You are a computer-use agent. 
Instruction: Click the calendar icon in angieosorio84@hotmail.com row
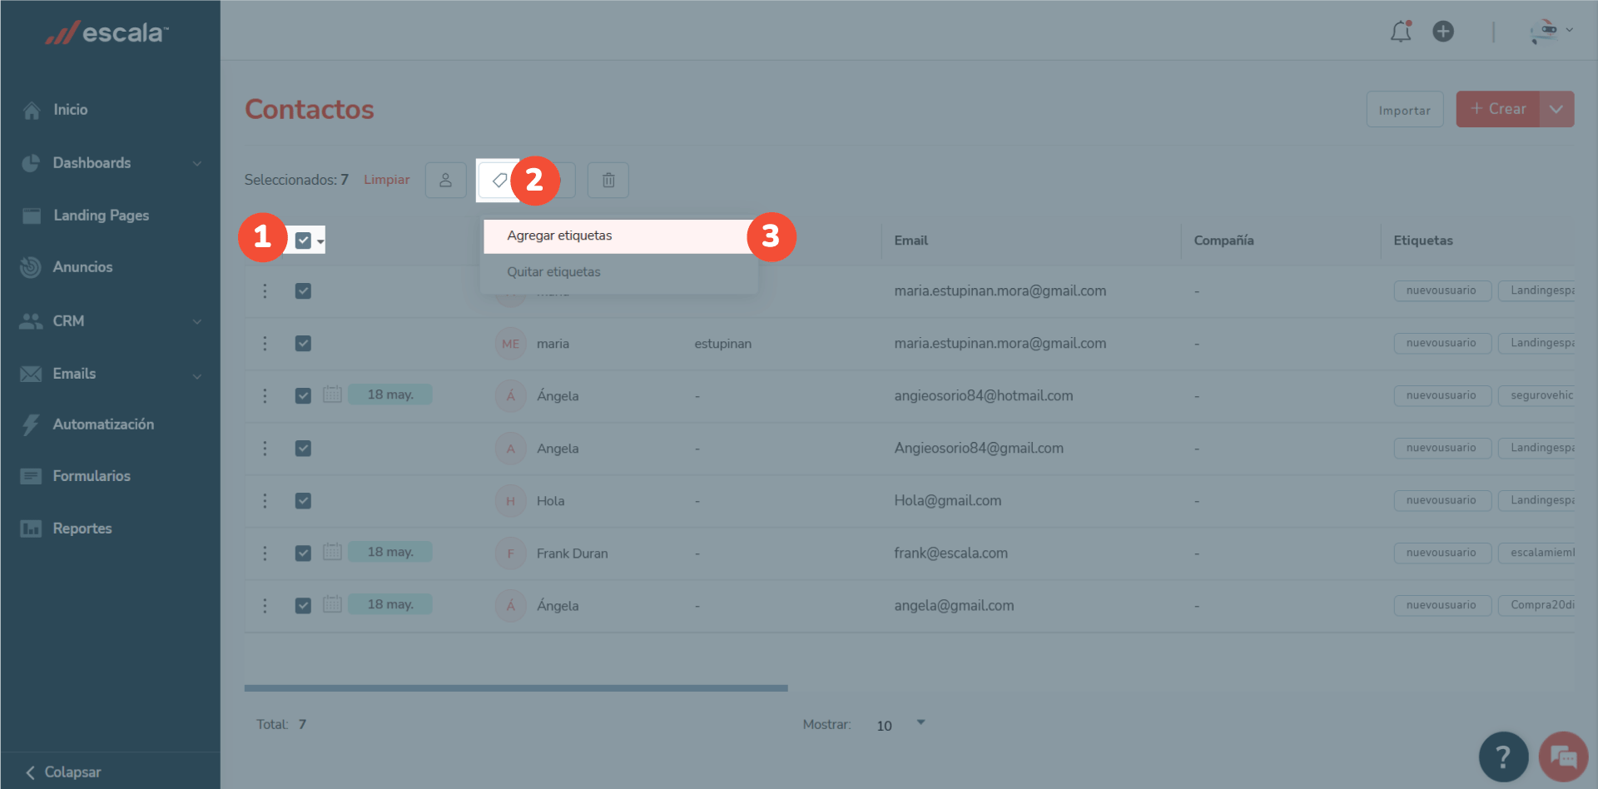click(332, 394)
